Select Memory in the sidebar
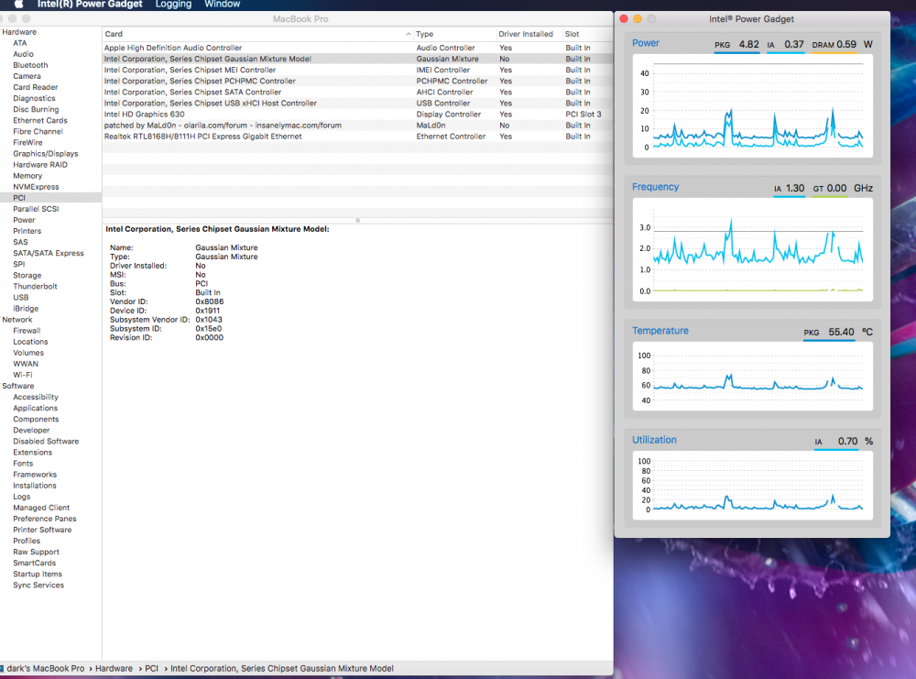This screenshot has width=916, height=679. point(27,176)
